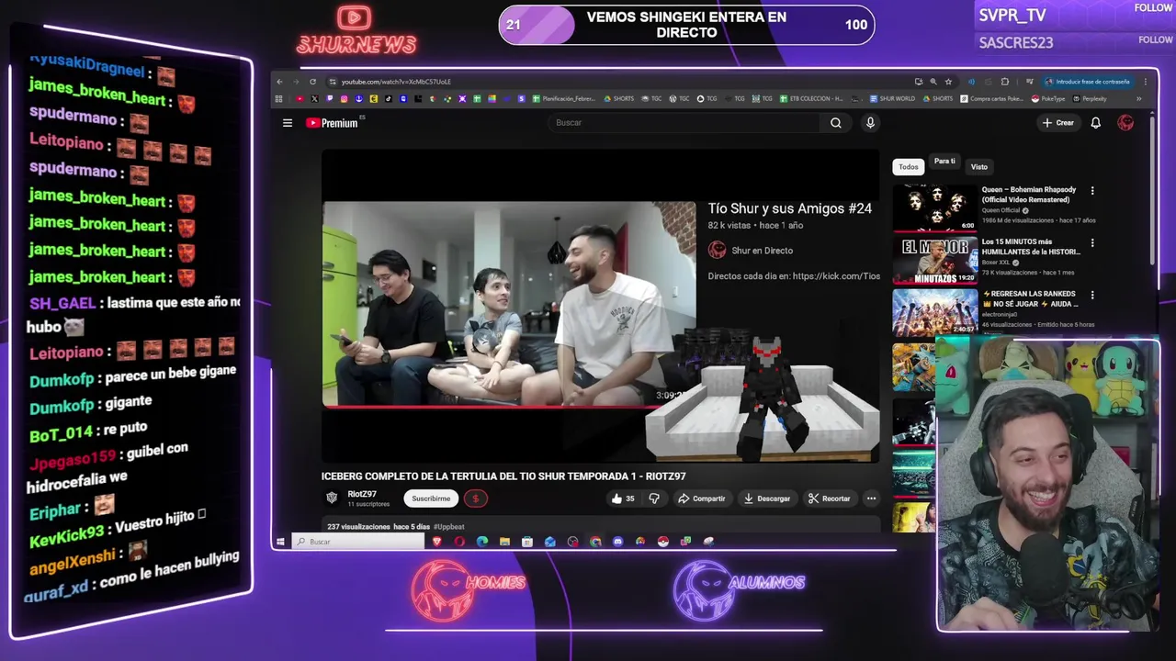Open PokeType bookmark
This screenshot has width=1176, height=661.
click(x=1047, y=99)
